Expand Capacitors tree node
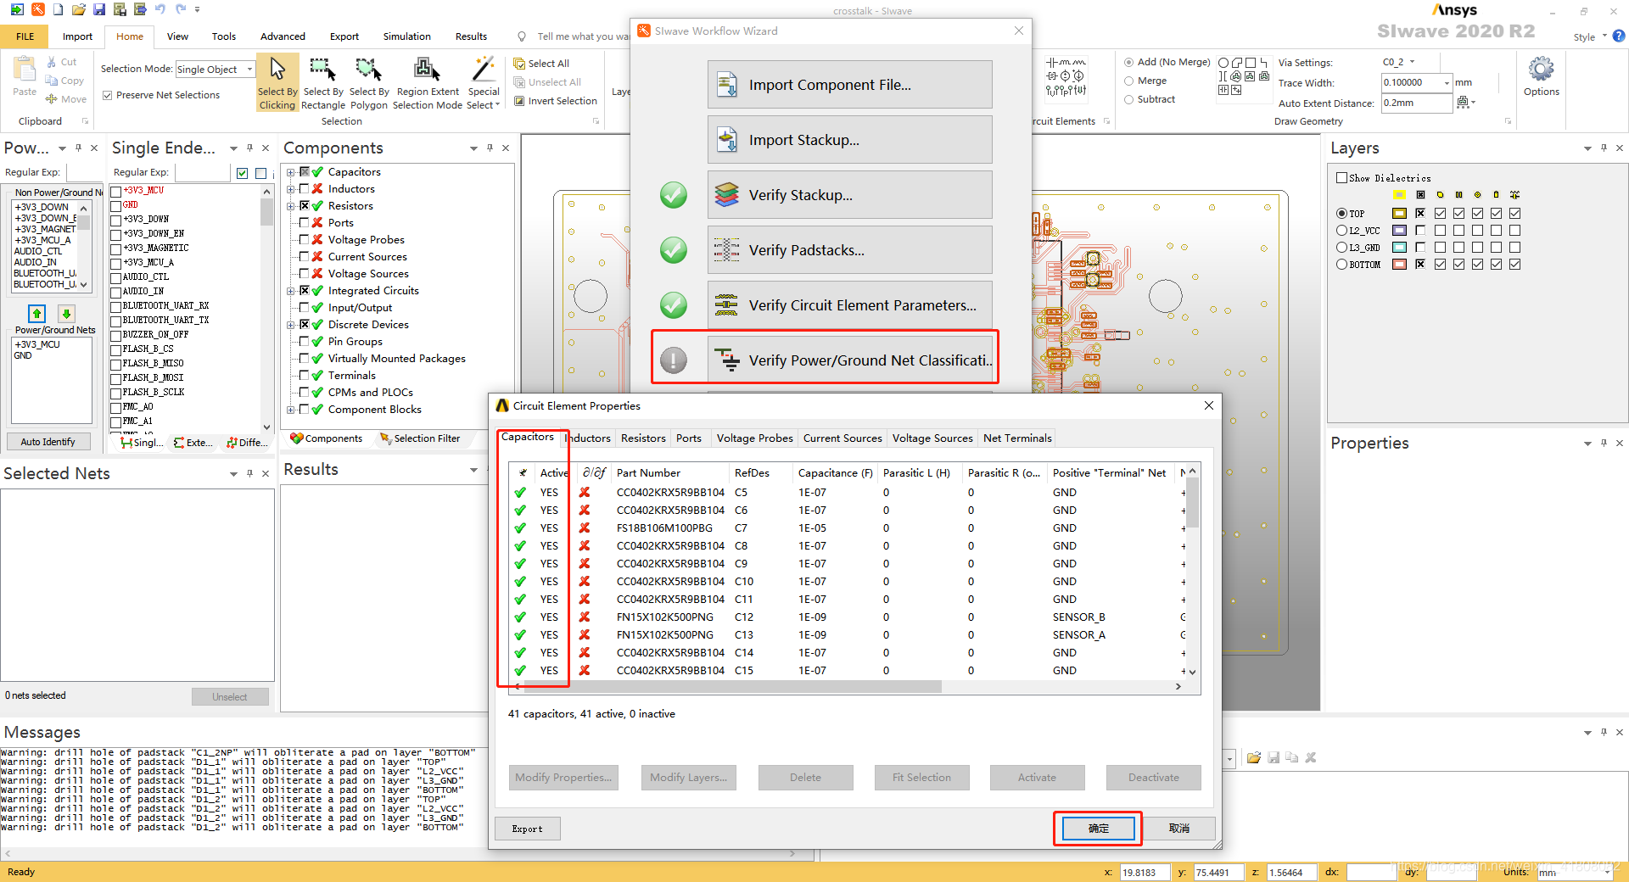The image size is (1629, 882). coord(291,172)
